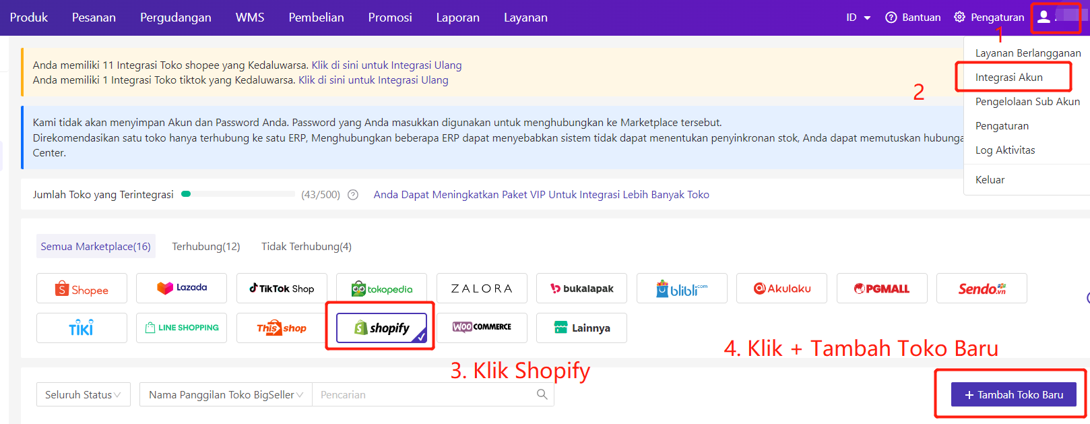Select the ZALORA marketplace logo
The width and height of the screenshot is (1090, 424).
click(x=482, y=289)
